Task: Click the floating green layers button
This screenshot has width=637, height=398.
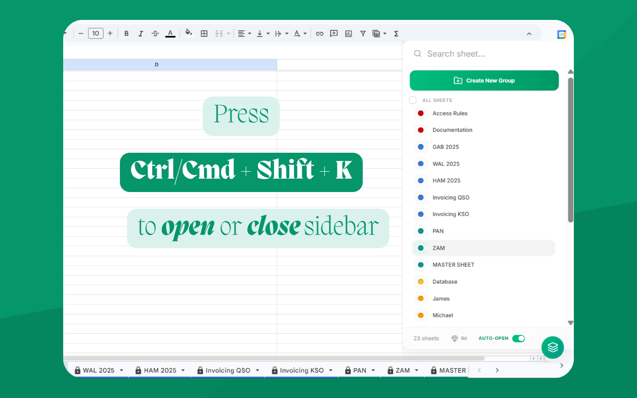Action: click(552, 347)
